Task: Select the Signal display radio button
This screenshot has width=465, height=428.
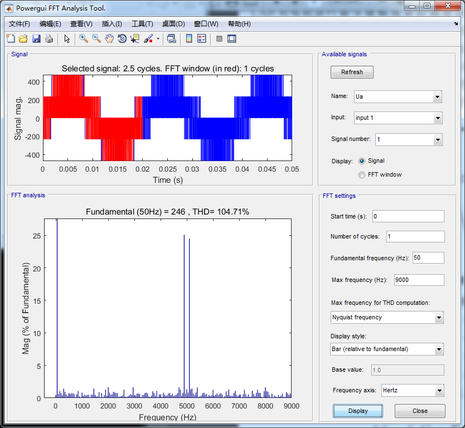Action: [362, 160]
